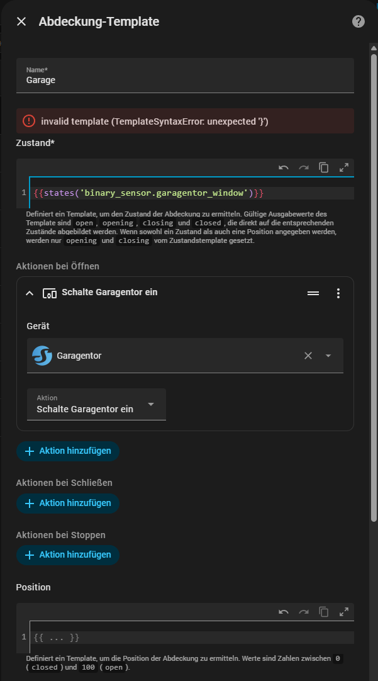Screen dimensions: 378x681
Task: Add action under Aktionen bei Öffnen
Action: [x=68, y=451]
